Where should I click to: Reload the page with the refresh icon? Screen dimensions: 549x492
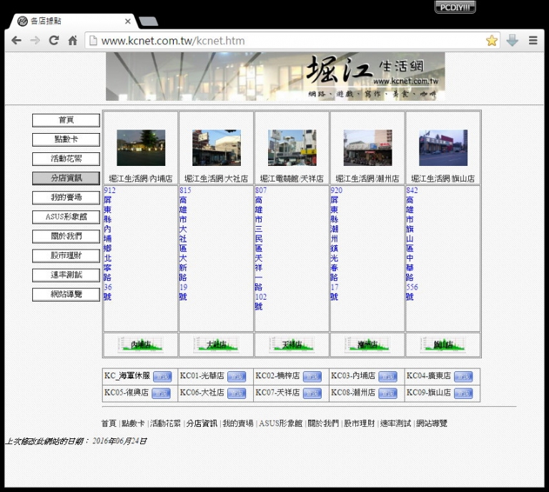click(x=54, y=41)
